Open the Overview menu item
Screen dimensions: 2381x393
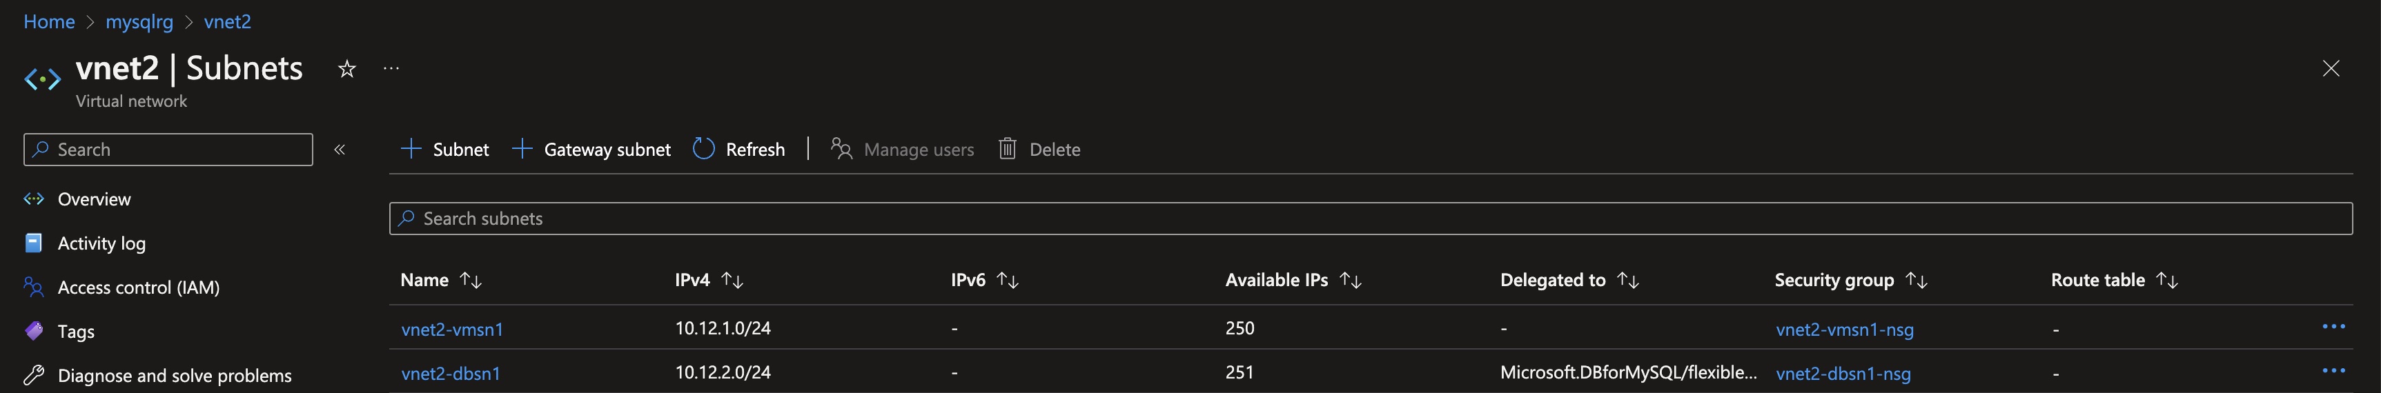coord(95,199)
